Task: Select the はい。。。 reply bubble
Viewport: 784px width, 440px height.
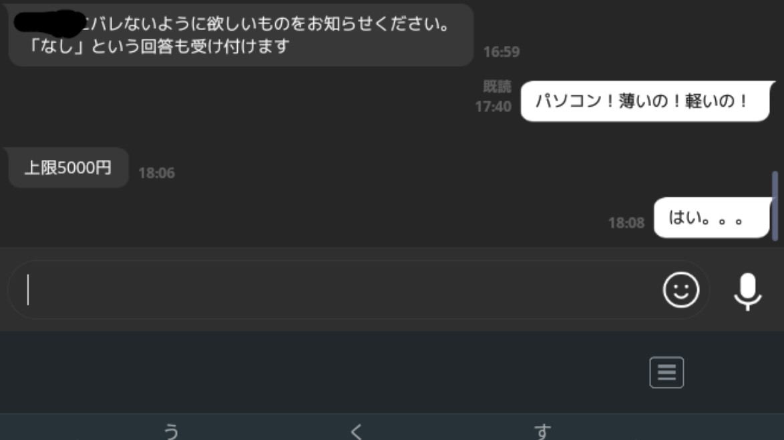Action: [711, 218]
